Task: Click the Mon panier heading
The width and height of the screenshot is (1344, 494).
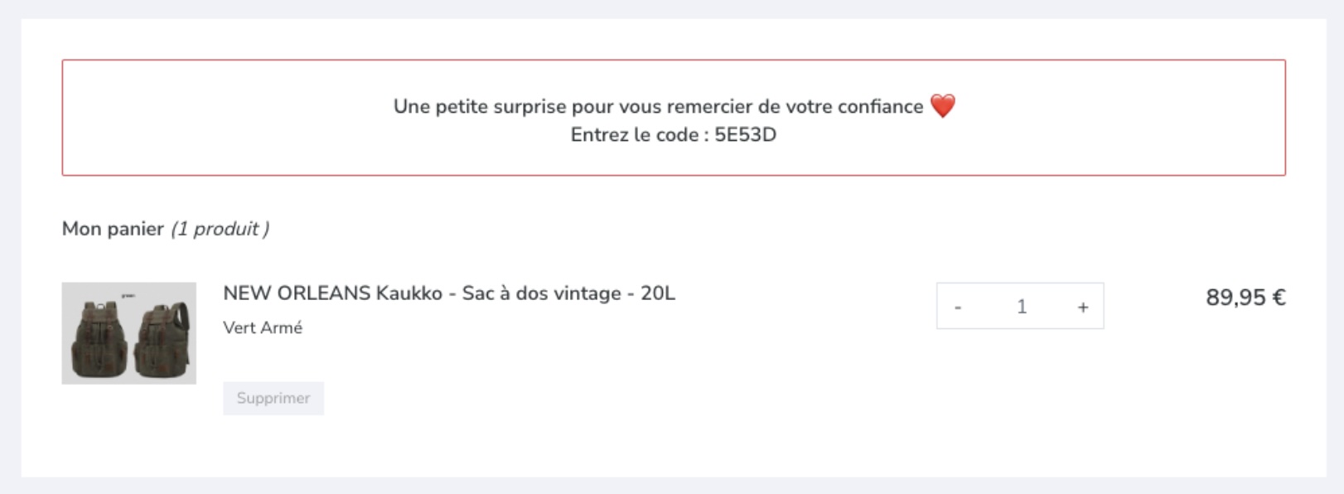Action: 113,229
